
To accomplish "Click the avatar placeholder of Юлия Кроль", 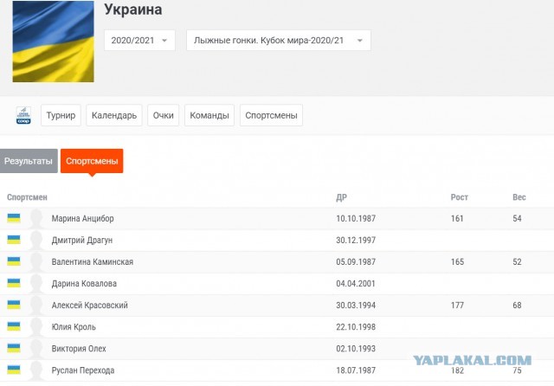I will pos(36,327).
